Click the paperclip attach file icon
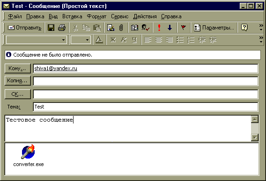Viewport: 266px width, 181px height. (x=121, y=28)
